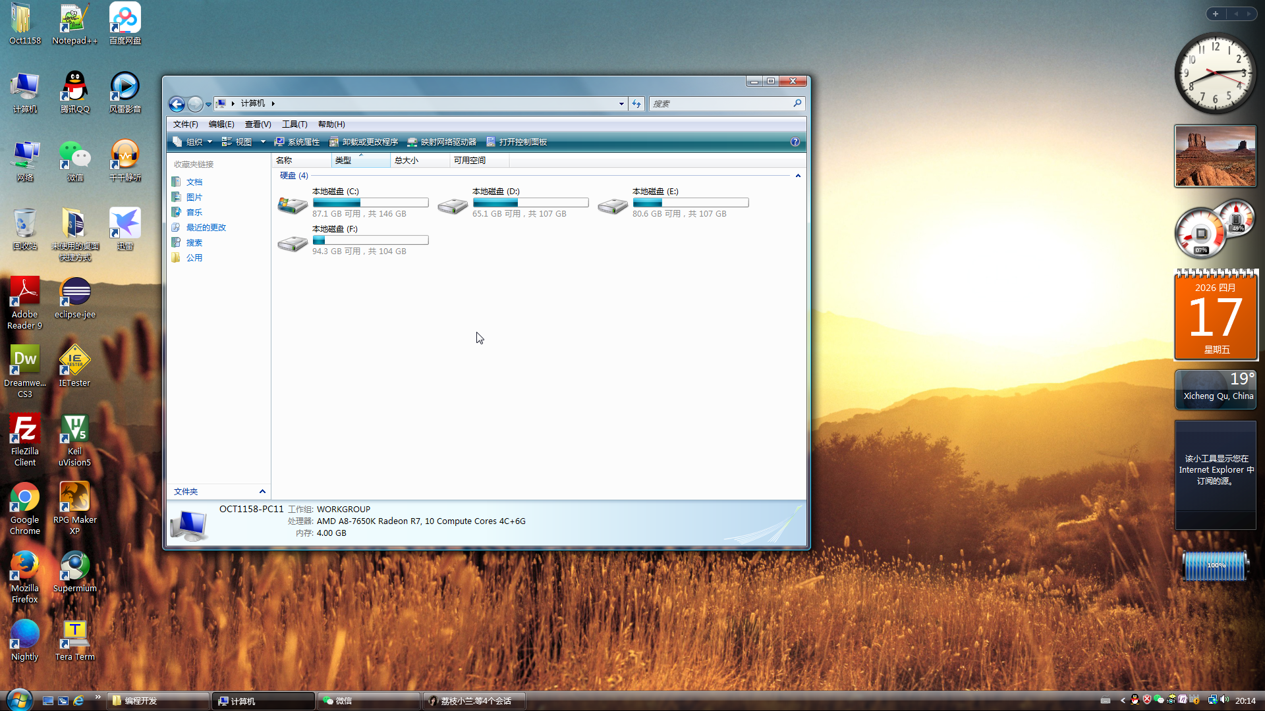
Task: Click the Documents (文档) favorite link
Action: pyautogui.click(x=194, y=182)
